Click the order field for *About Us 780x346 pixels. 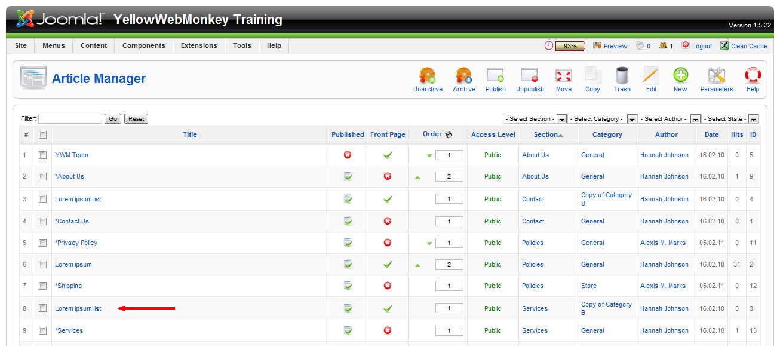(449, 176)
